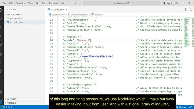Open the Explorer activity bar icon
Image resolution: width=194 pixels, height=109 pixels.
pos(1,10)
